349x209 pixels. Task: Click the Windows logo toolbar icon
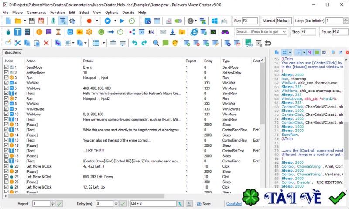(215, 21)
